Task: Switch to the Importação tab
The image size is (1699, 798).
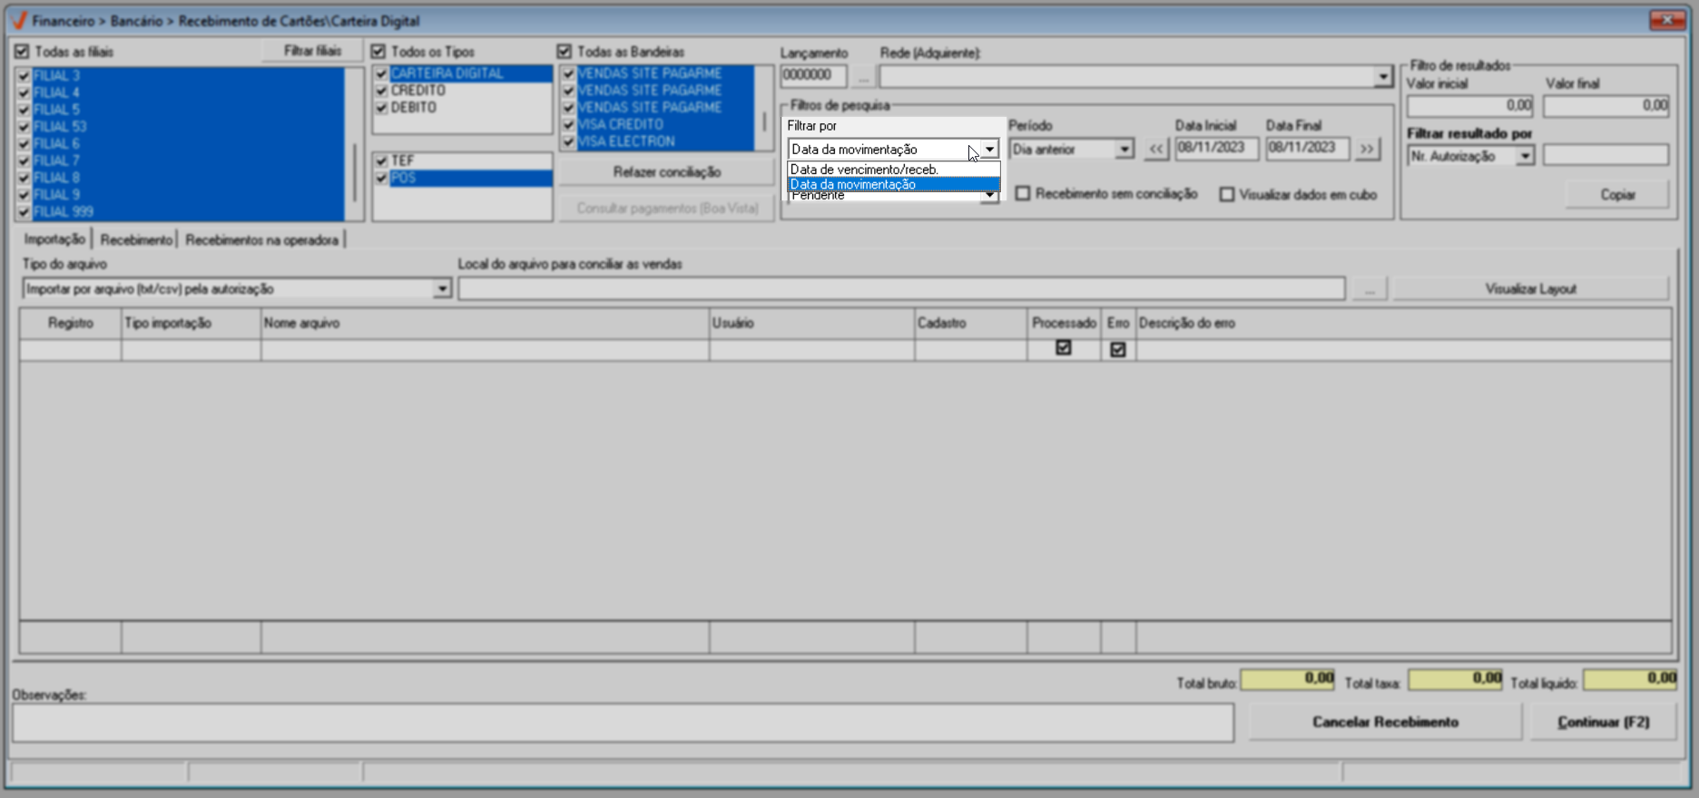Action: click(54, 239)
